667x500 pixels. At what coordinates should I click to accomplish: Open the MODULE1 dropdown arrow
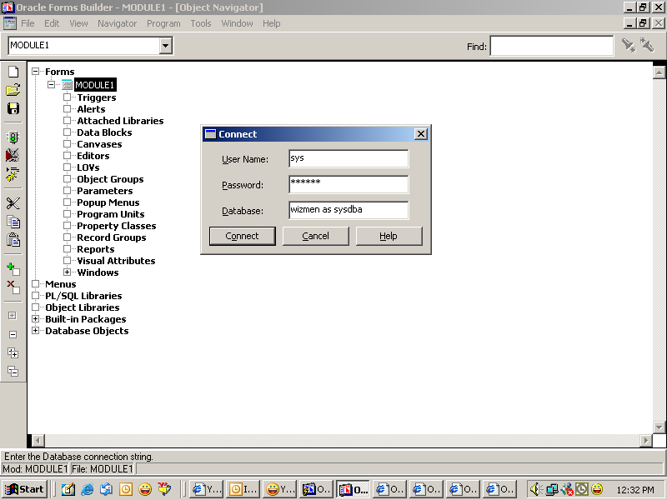[166, 46]
